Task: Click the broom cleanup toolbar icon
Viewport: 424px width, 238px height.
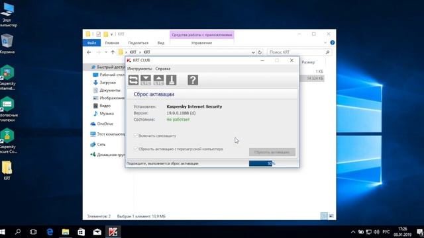Action: pyautogui.click(x=171, y=80)
